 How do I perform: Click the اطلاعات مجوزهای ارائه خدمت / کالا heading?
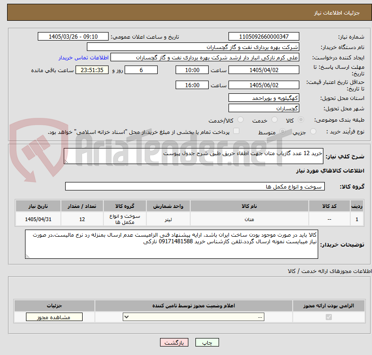330,271
